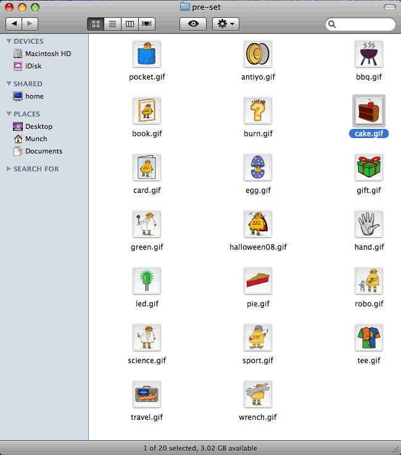Screen dimensions: 401x455
Task: Select the card.gif file icon
Action: [x=147, y=168]
